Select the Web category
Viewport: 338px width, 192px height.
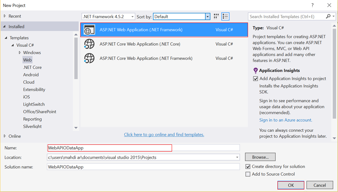(x=27, y=60)
